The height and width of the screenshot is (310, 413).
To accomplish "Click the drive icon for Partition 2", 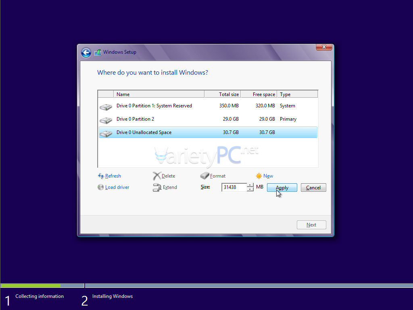I will tap(106, 120).
